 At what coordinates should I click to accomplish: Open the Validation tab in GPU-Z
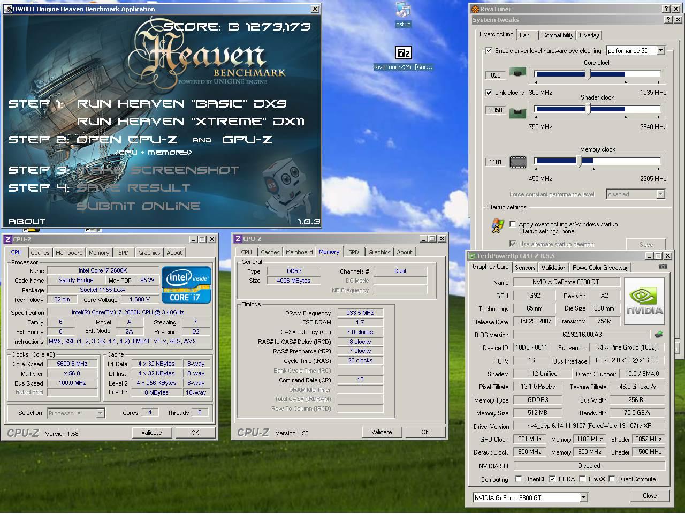coord(553,267)
